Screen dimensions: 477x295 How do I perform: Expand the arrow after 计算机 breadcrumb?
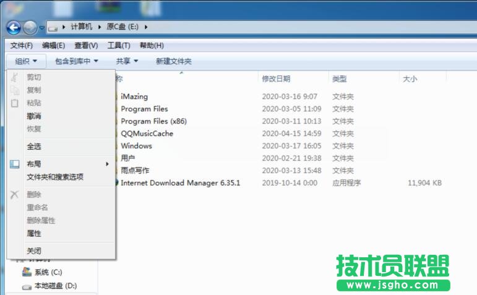point(100,27)
